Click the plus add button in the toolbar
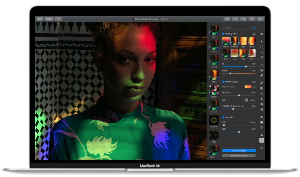 coord(58,19)
